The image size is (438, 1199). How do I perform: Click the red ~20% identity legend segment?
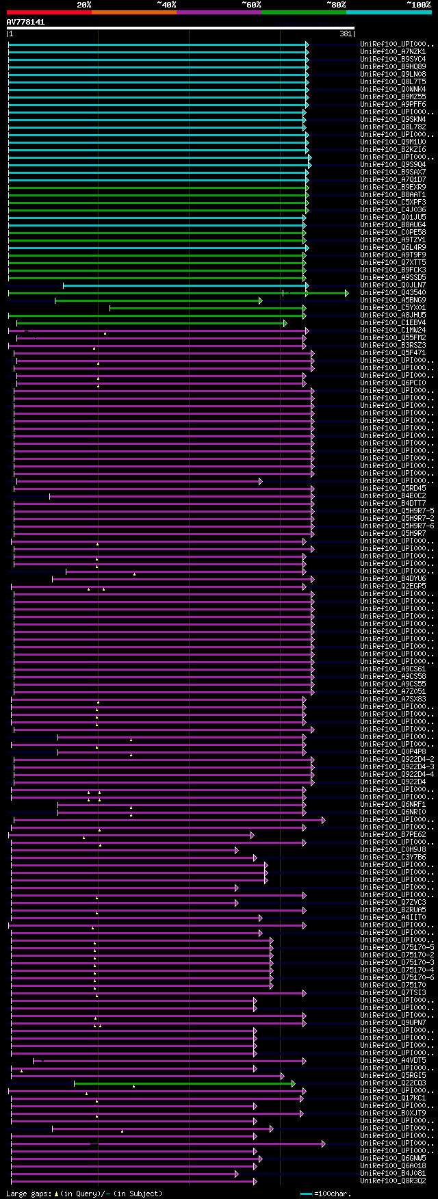[49, 12]
